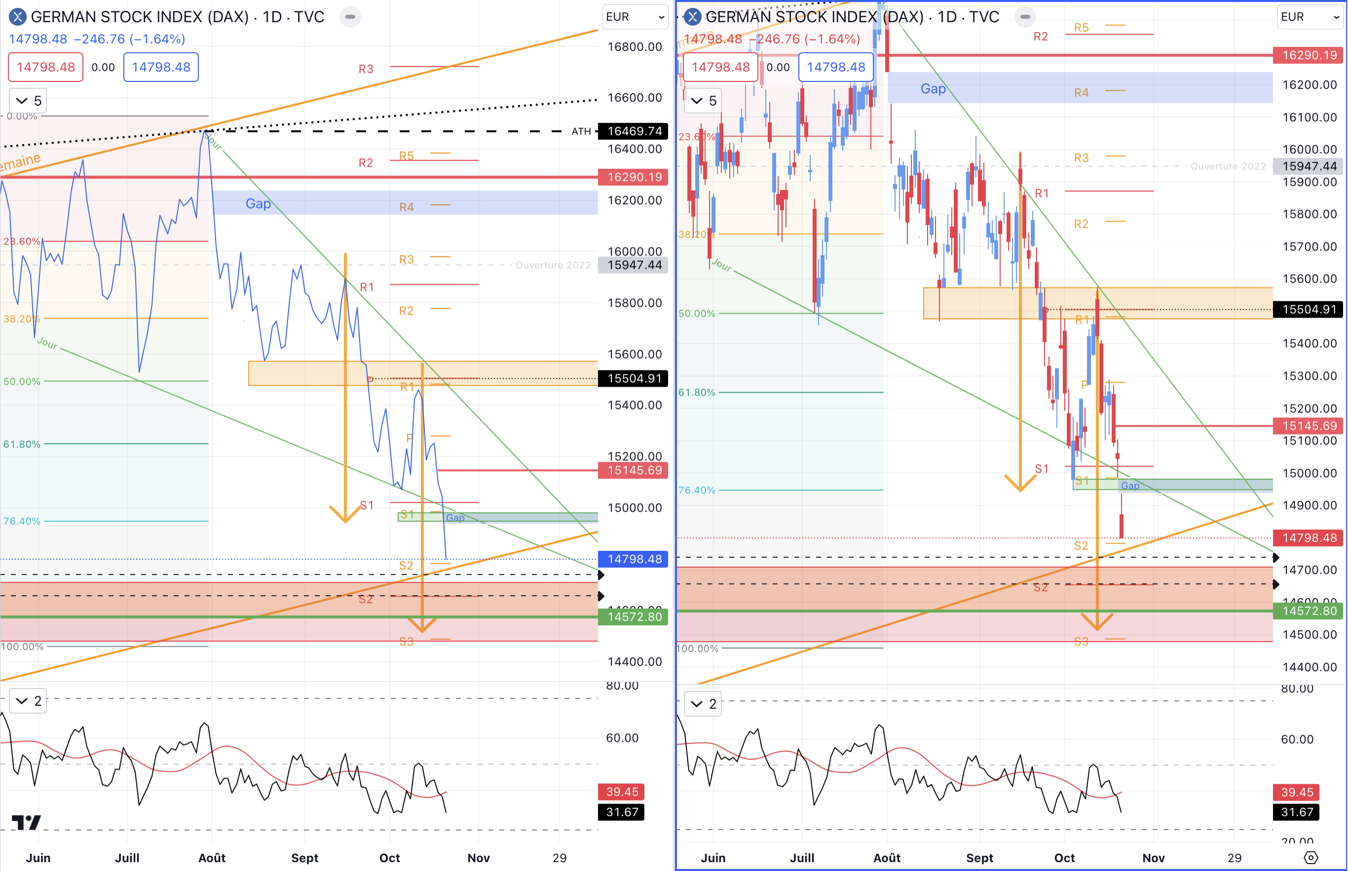The image size is (1348, 871).
Task: Click black arrow marker on dashed line, right chart
Action: [1275, 558]
